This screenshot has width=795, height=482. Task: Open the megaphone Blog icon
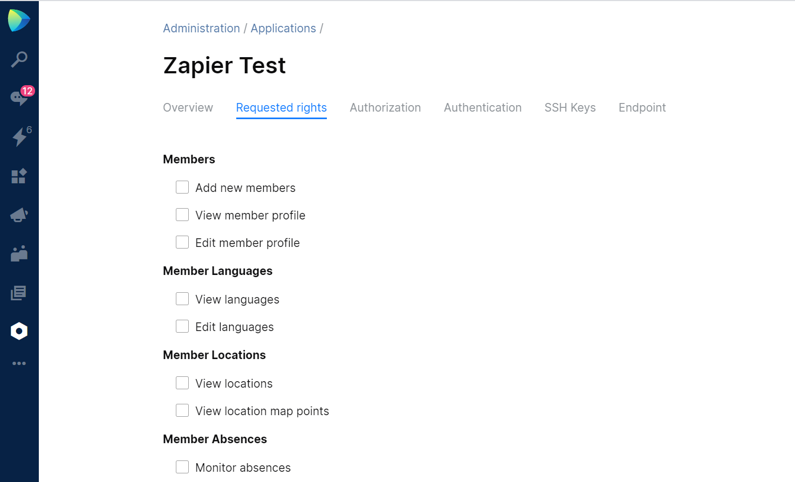click(19, 215)
